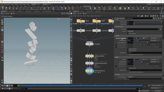Switch to Render View tab

(x=20, y=11)
